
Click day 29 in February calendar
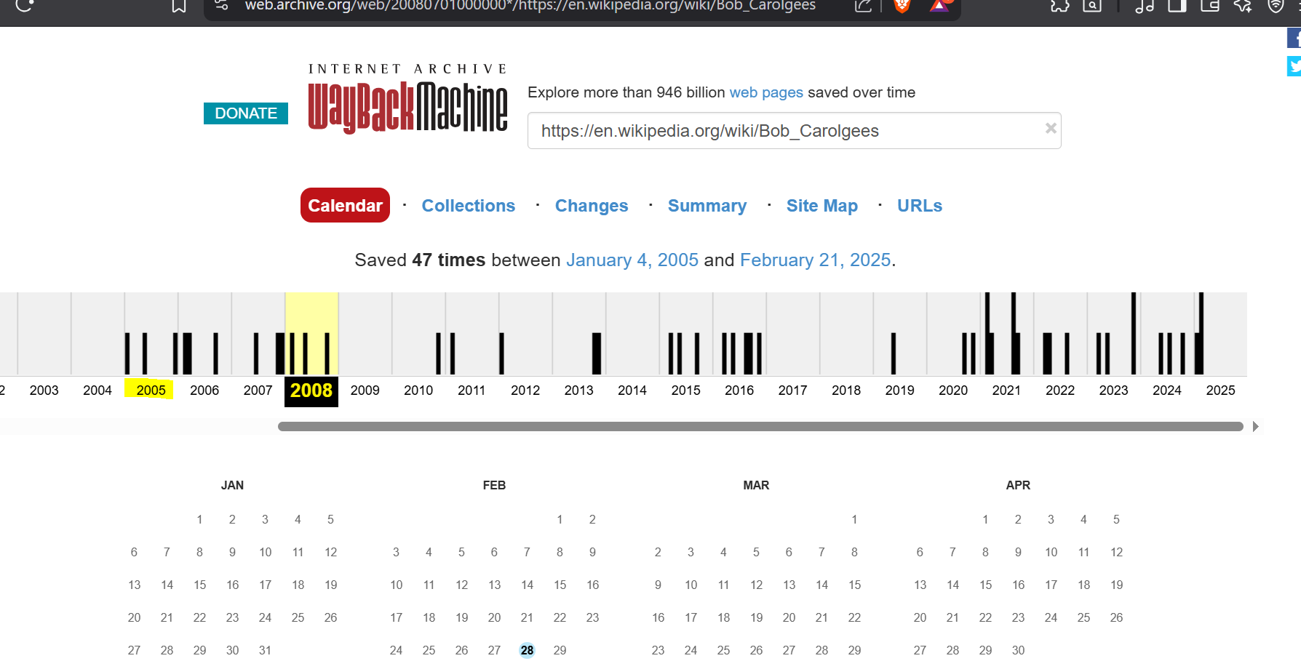click(x=560, y=650)
